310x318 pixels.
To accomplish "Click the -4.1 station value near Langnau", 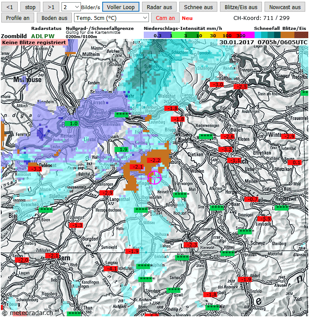I will point(111,269).
